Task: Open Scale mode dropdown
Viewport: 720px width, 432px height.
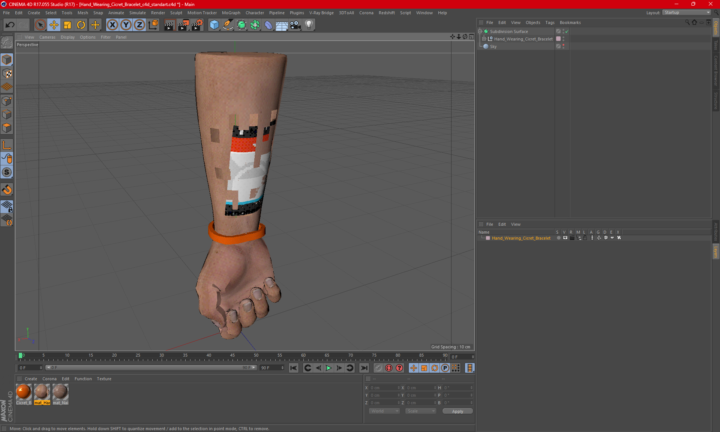Action: click(x=421, y=411)
